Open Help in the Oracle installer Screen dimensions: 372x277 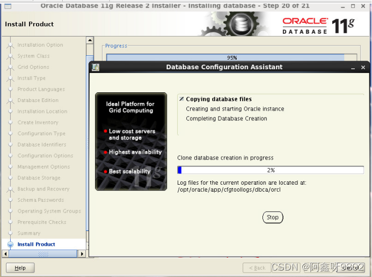pos(20,268)
